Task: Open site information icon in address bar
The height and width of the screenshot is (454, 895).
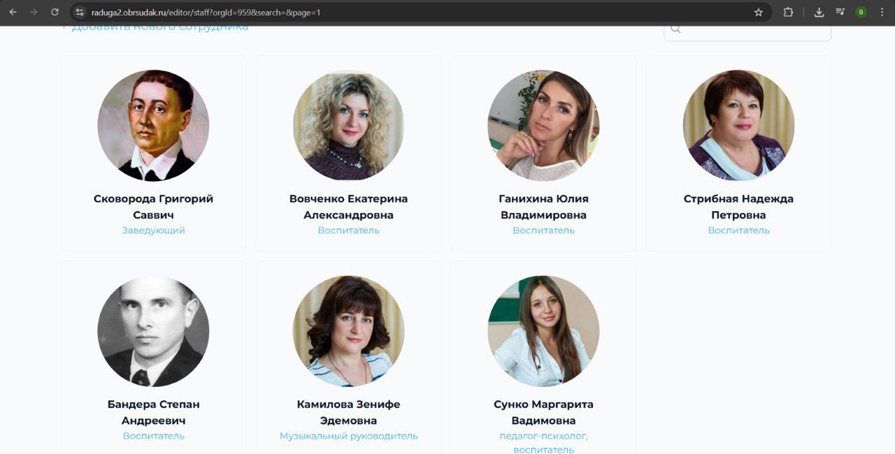Action: click(80, 12)
